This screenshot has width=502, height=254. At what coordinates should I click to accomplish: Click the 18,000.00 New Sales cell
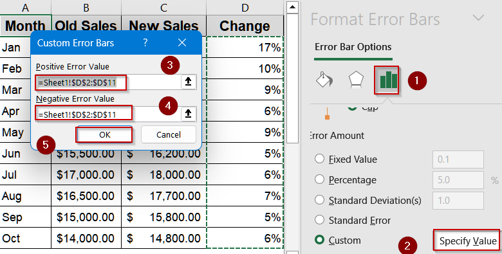[x=163, y=175]
